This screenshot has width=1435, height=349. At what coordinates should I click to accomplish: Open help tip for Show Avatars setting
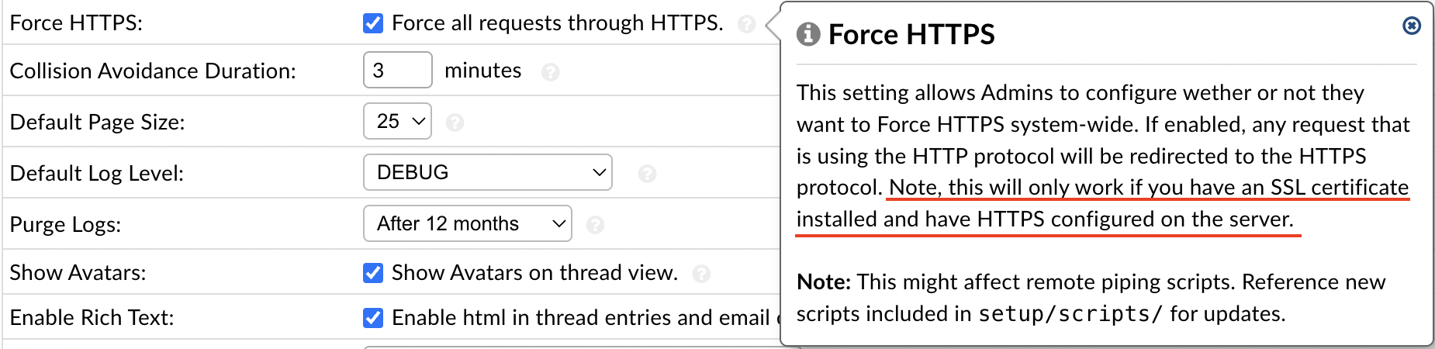pyautogui.click(x=701, y=274)
